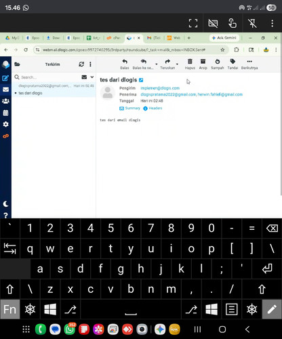Switch to the green spreadsheet browser tab
Image resolution: width=282 pixels, height=339 pixels.
point(94,38)
